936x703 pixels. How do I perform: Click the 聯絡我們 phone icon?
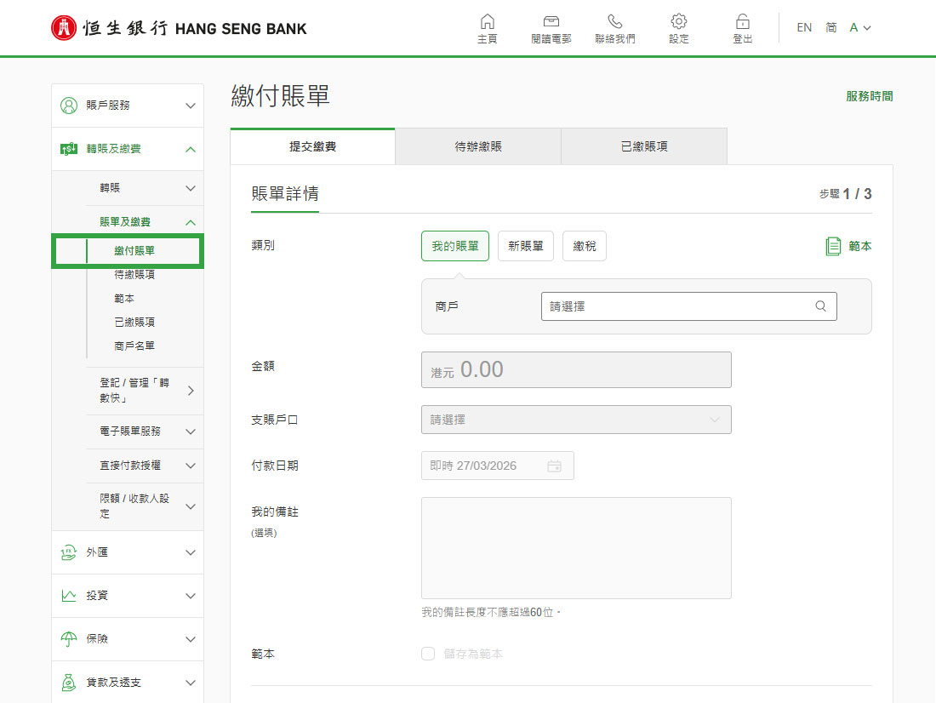(615, 21)
